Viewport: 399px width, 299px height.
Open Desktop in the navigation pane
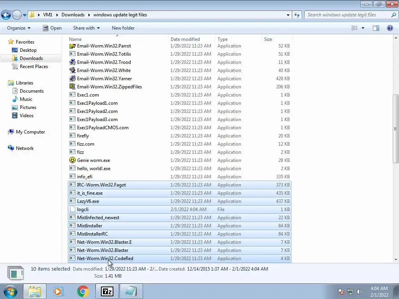(28, 50)
